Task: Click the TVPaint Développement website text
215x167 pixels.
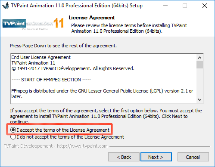Action: (56, 146)
